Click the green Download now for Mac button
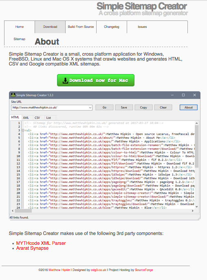The height and width of the screenshot is (280, 207). pyautogui.click(x=96, y=80)
